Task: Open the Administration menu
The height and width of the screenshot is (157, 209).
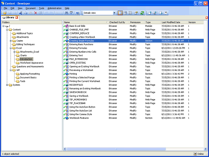Action: 55,8
